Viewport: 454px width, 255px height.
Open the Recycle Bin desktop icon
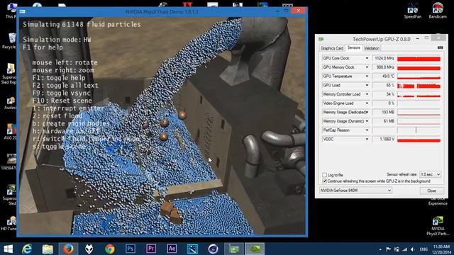point(11,41)
